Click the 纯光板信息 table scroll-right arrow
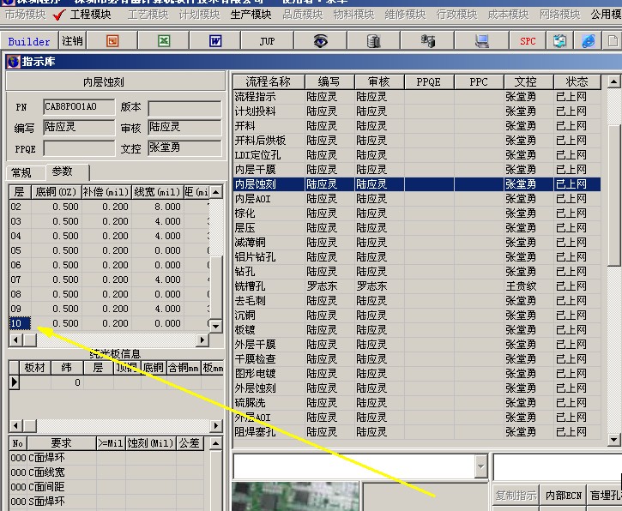The image size is (622, 511). [x=216, y=426]
